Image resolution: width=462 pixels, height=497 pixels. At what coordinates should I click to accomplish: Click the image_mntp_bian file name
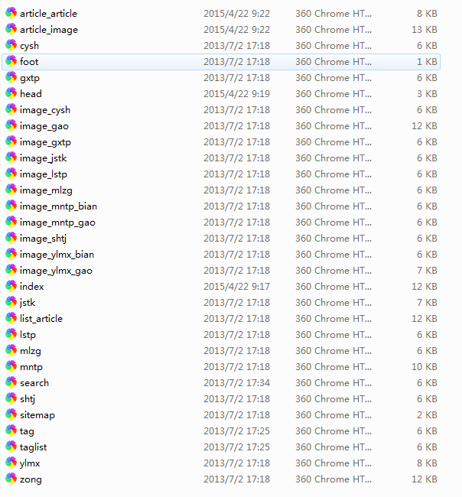point(58,206)
